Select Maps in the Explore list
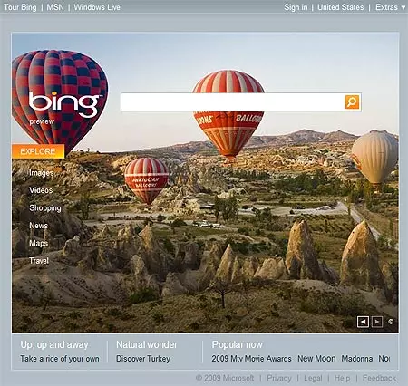The height and width of the screenshot is (386, 408). [38, 243]
